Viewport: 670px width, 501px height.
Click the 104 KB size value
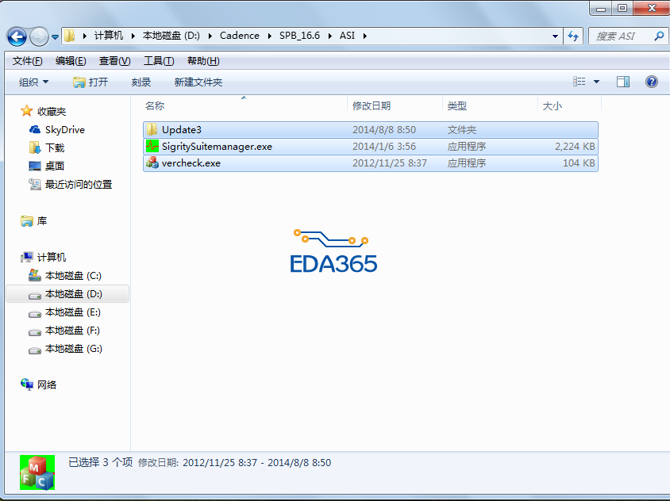pyautogui.click(x=579, y=163)
